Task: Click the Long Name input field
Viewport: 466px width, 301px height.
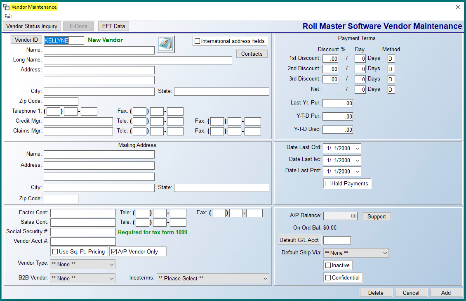Action: tap(138, 60)
